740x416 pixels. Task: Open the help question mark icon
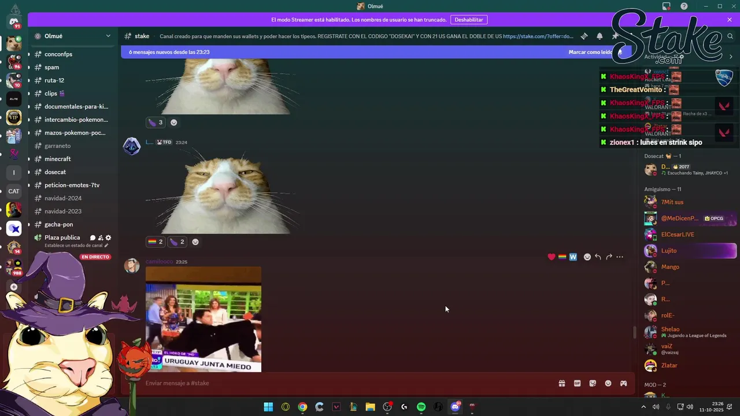coord(684,6)
